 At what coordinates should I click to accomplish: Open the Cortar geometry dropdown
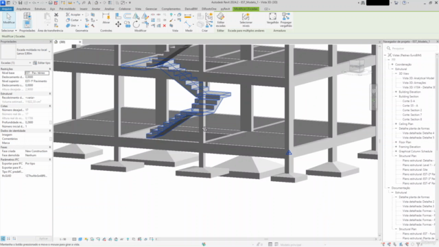81,20
